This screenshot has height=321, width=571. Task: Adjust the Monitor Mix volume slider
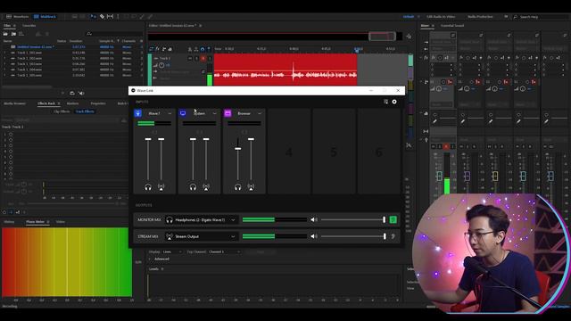tap(353, 220)
